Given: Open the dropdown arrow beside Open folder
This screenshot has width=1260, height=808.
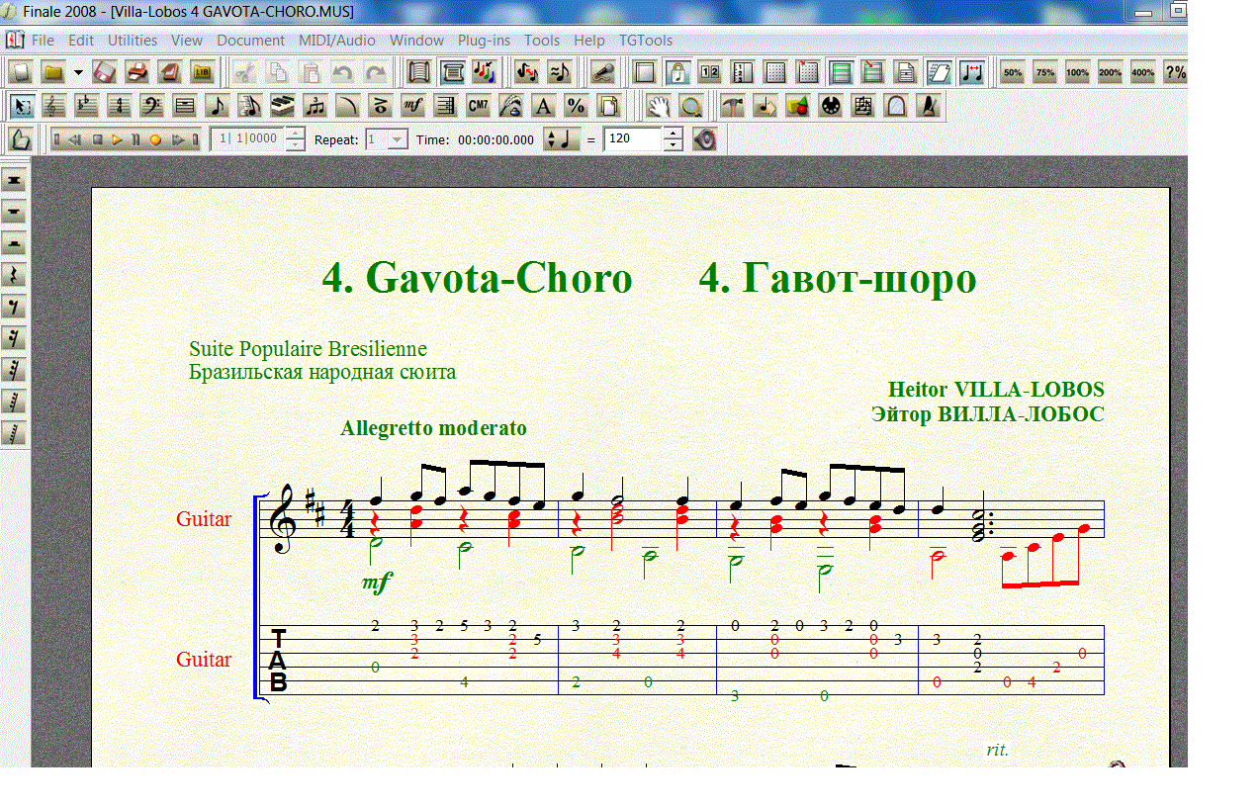Looking at the screenshot, I should pyautogui.click(x=78, y=72).
